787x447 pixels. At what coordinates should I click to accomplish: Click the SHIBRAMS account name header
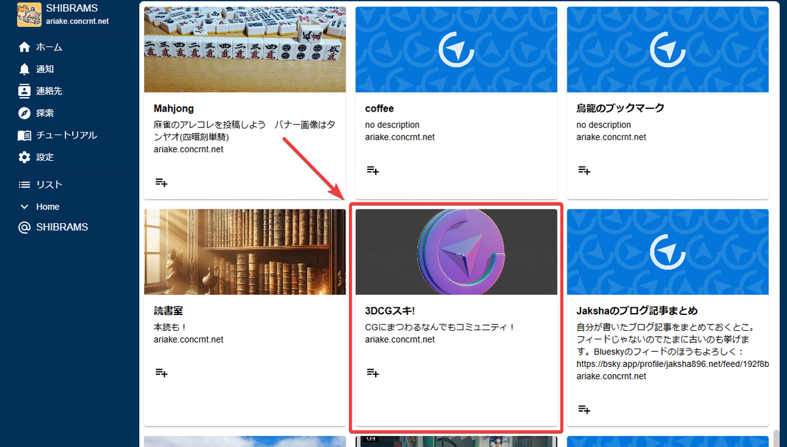coord(72,9)
